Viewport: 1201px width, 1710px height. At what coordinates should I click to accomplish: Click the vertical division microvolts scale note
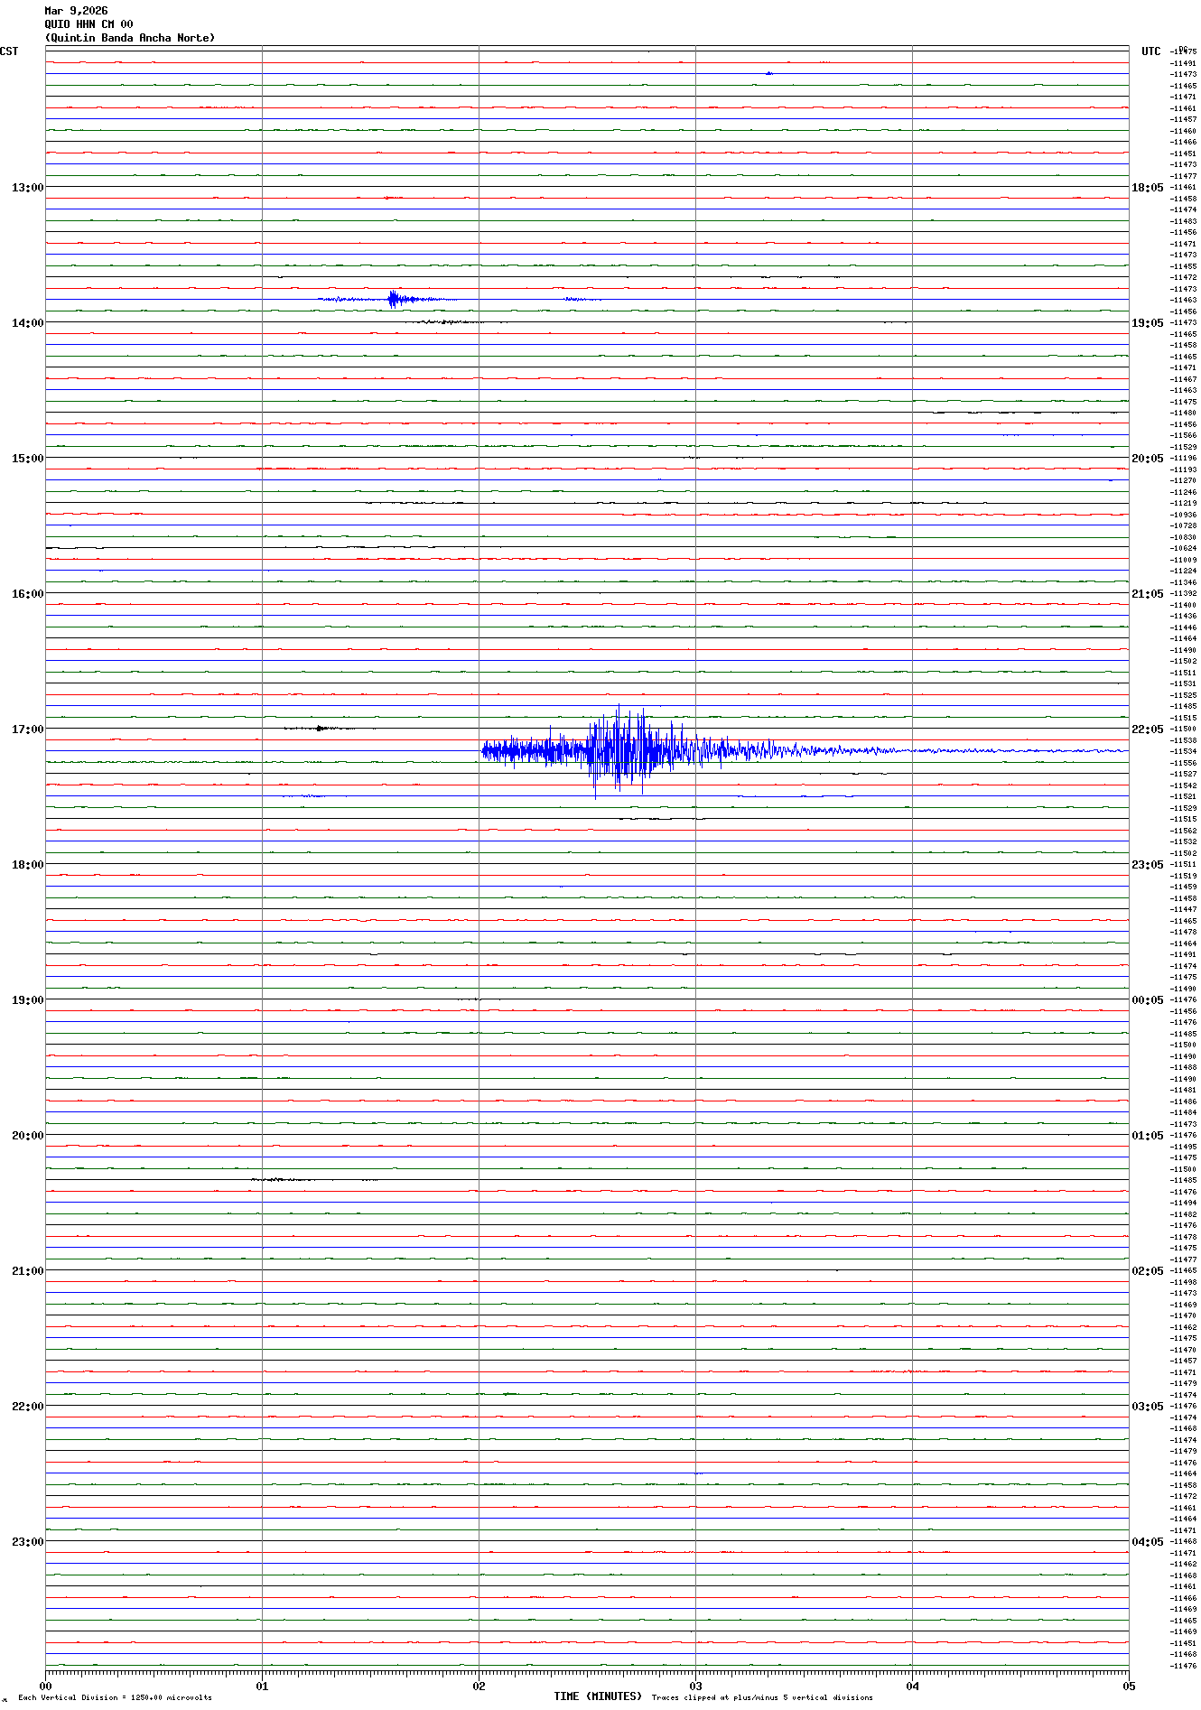[x=115, y=1697]
